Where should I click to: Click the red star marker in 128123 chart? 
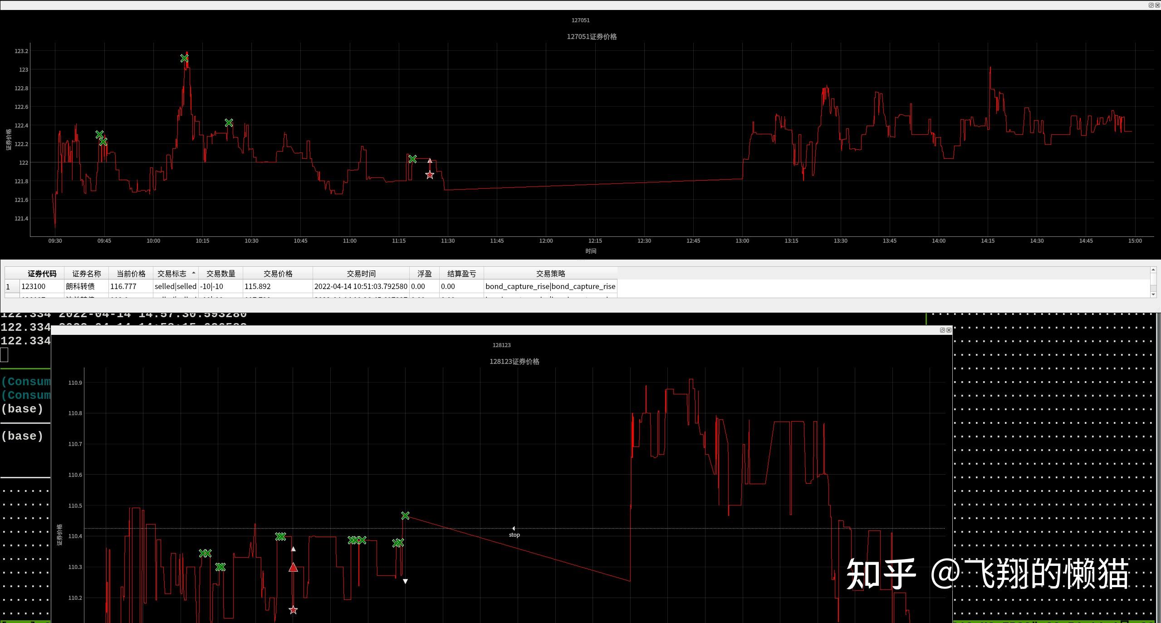pos(293,610)
